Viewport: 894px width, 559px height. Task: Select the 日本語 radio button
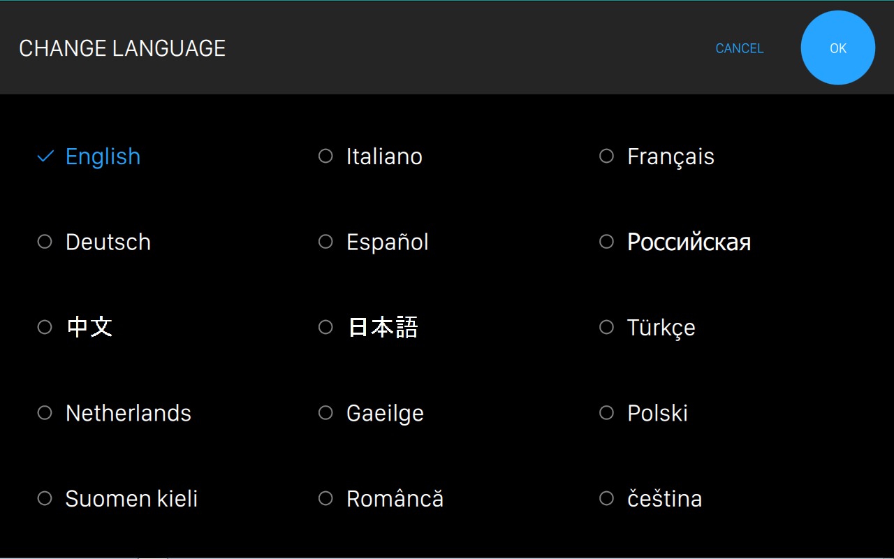325,327
